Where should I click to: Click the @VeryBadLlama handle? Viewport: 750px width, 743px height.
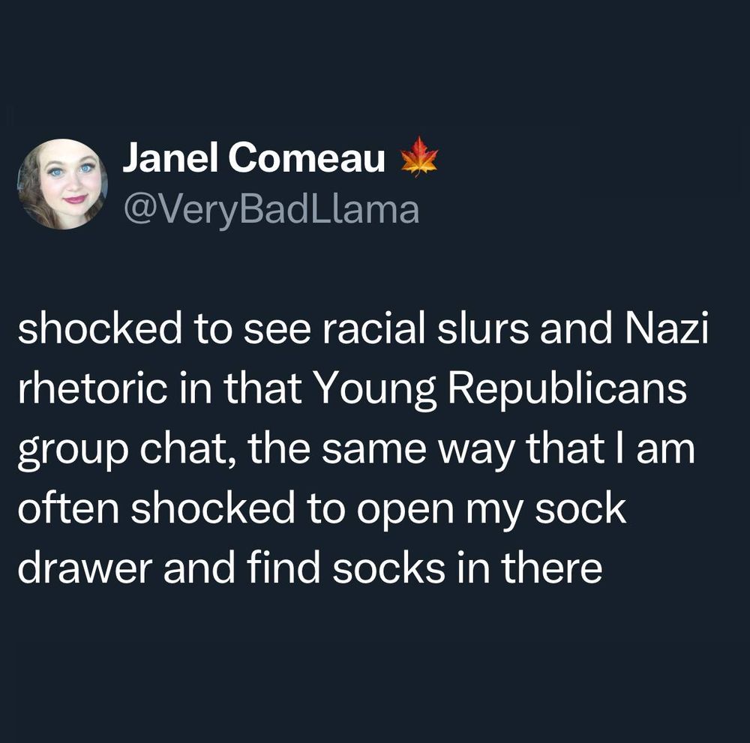pyautogui.click(x=271, y=210)
